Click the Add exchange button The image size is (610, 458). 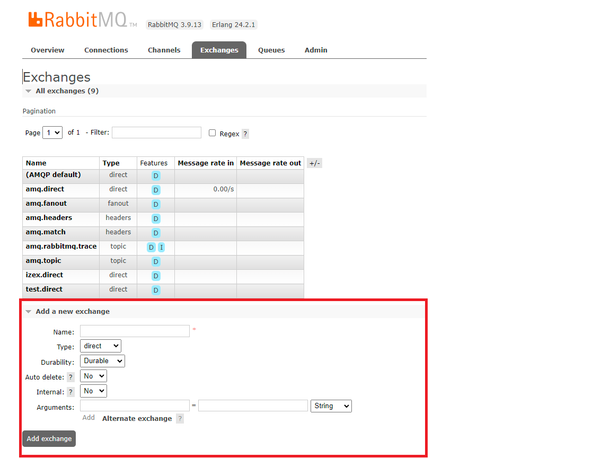[x=49, y=438]
